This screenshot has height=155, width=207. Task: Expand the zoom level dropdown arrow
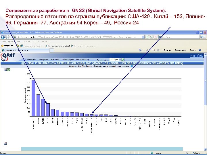[203, 153]
